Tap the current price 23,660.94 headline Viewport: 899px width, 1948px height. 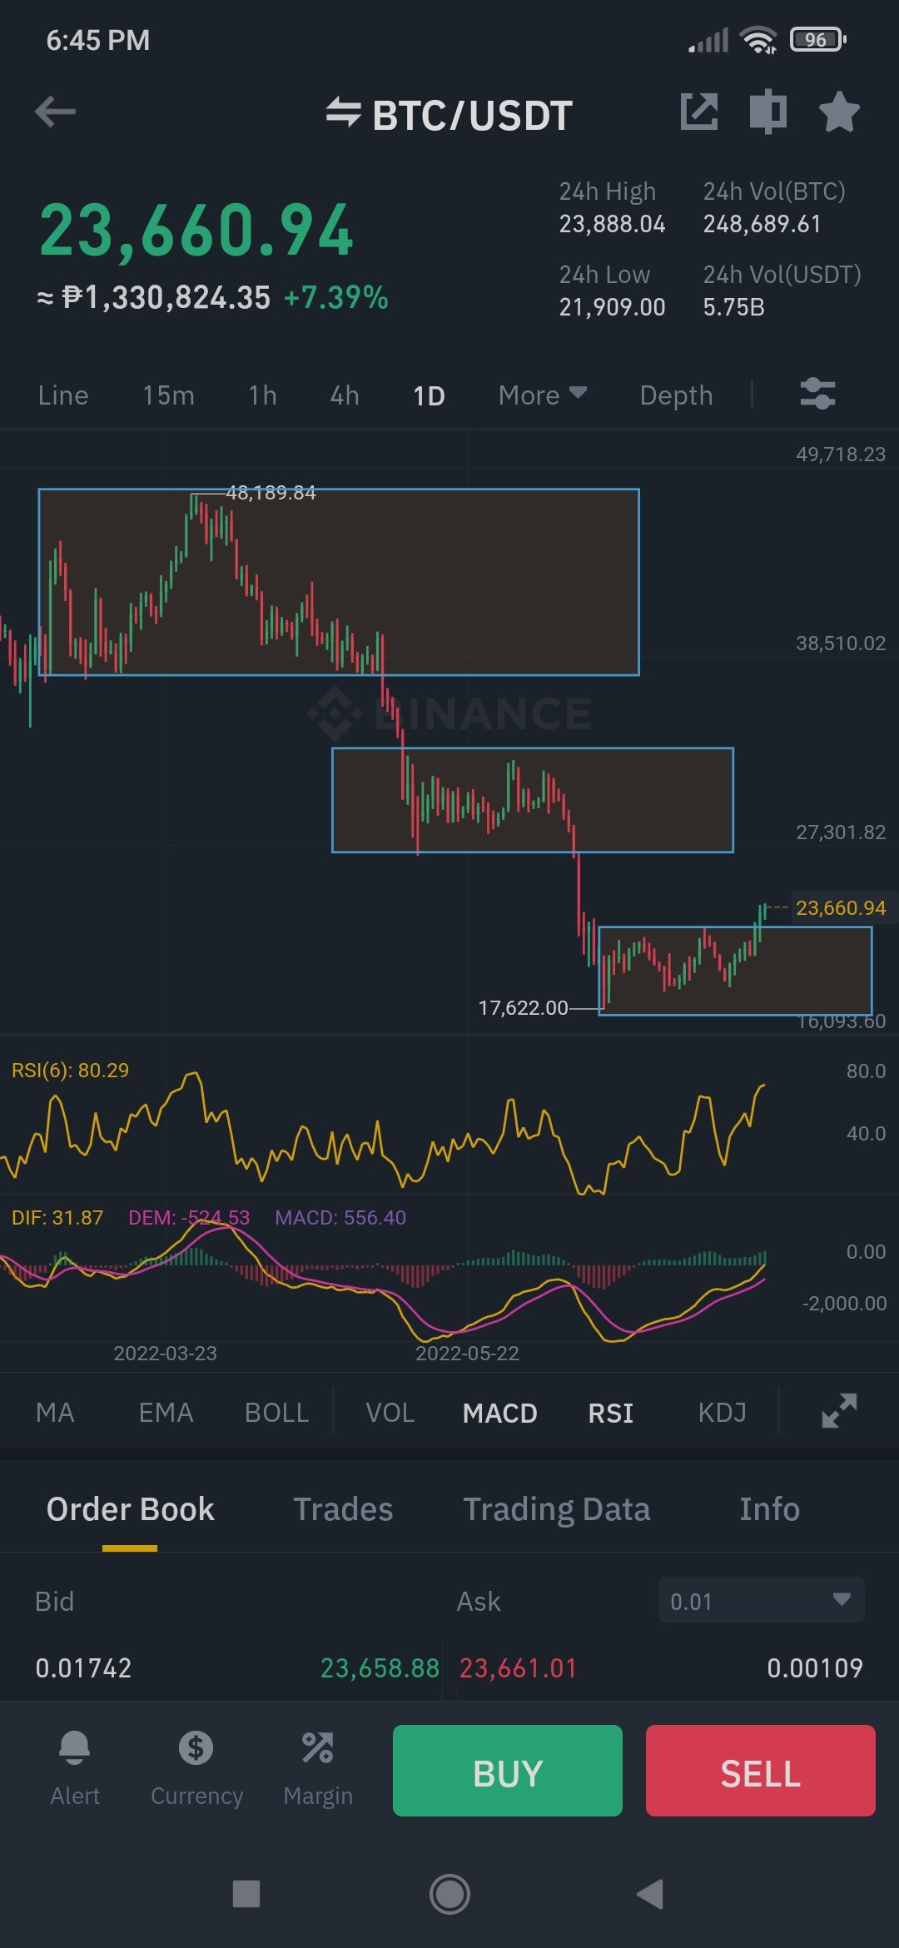197,231
